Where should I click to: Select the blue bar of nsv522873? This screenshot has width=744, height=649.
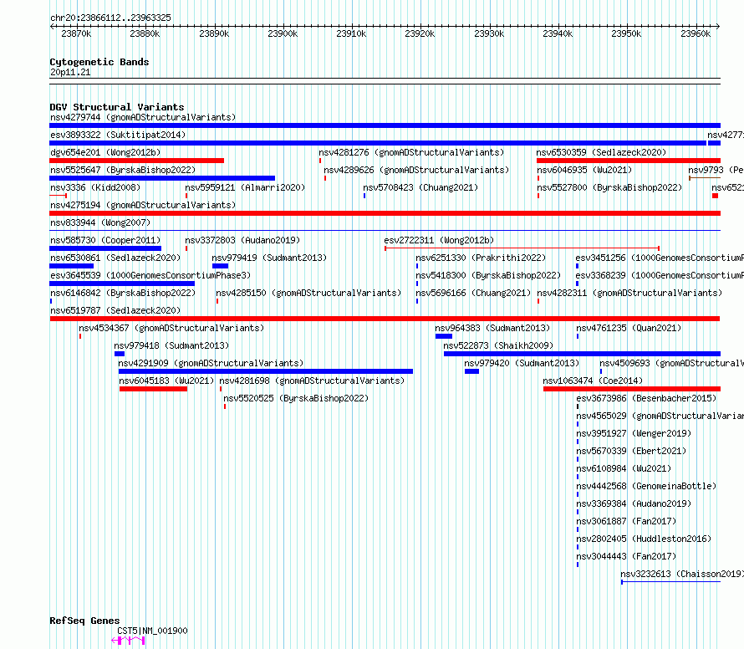click(582, 354)
